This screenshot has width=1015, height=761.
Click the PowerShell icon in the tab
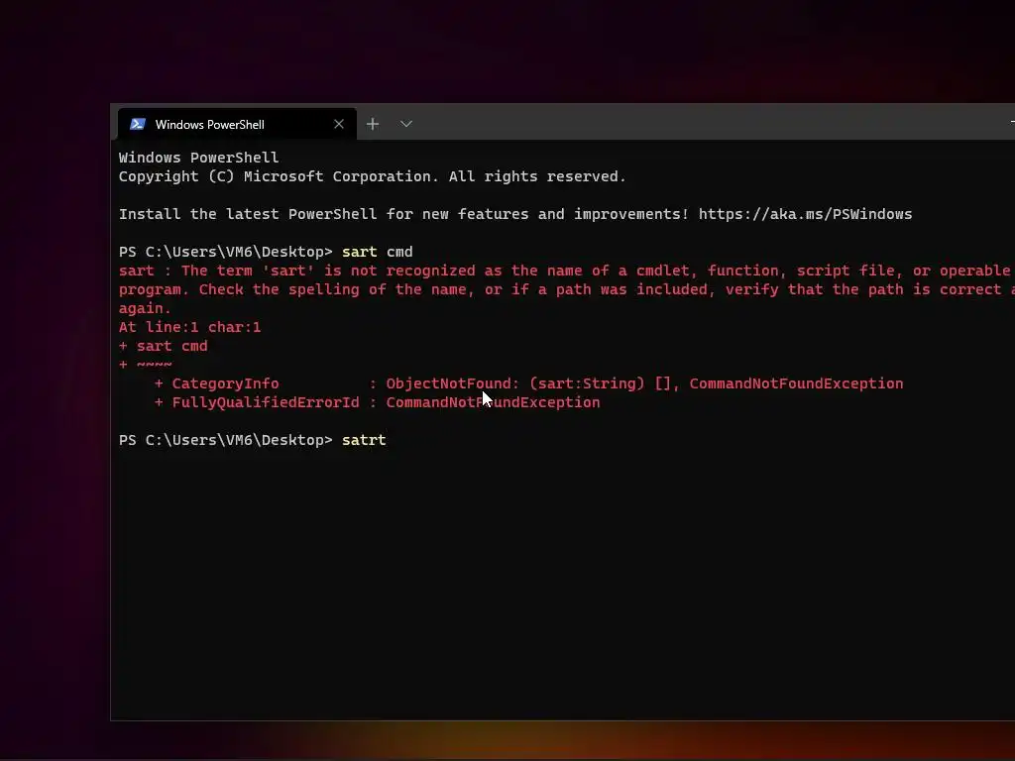click(137, 124)
